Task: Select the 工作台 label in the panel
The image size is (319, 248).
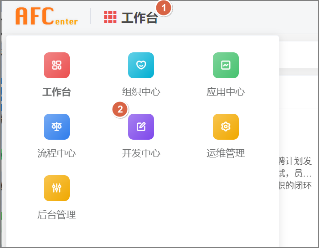Action: point(57,92)
